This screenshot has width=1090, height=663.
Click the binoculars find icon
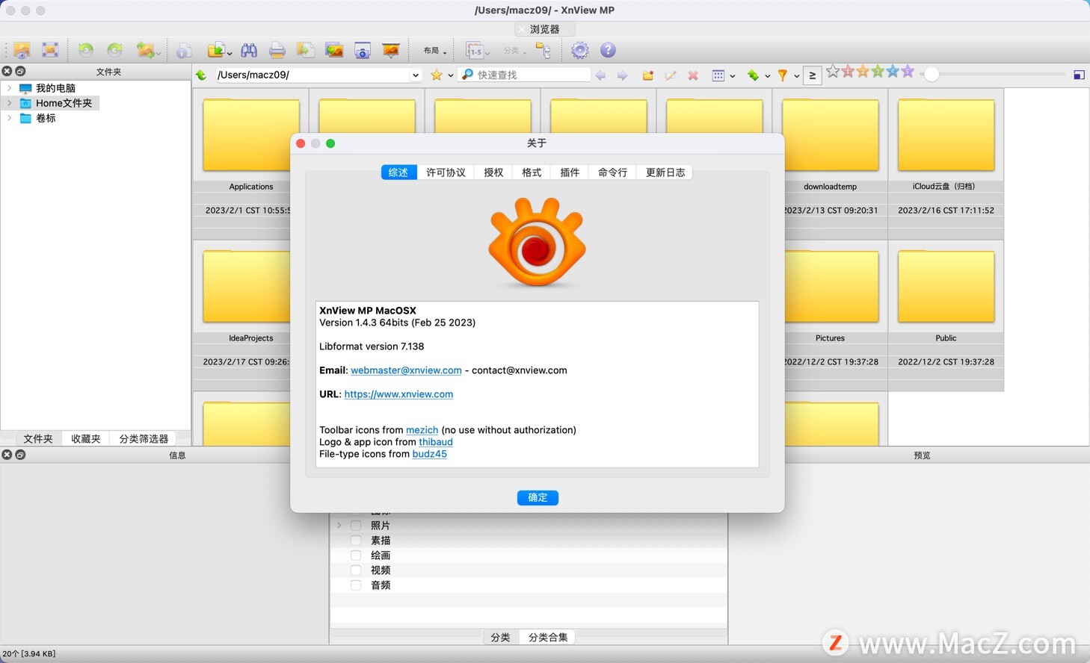coord(249,50)
